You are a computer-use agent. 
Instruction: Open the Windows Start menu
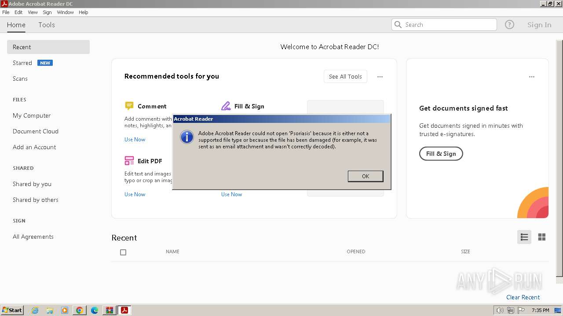[12, 310]
